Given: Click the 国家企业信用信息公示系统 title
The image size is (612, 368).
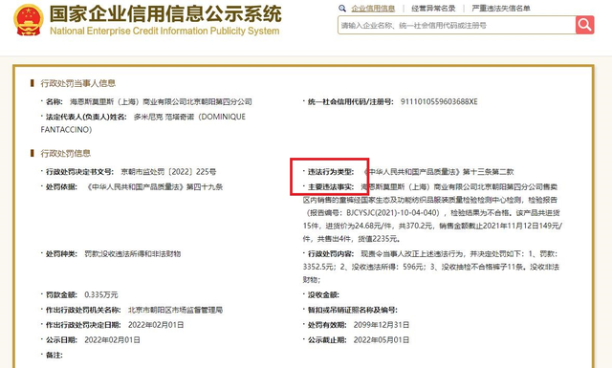Looking at the screenshot, I should 165,13.
